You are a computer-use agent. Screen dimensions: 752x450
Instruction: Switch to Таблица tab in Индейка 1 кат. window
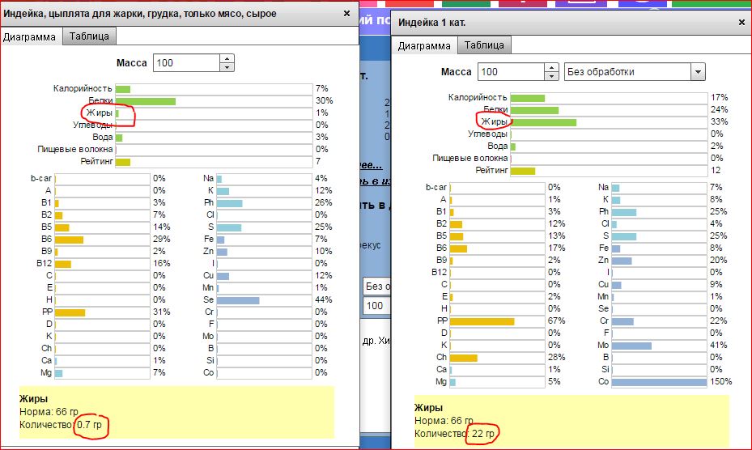pos(485,45)
